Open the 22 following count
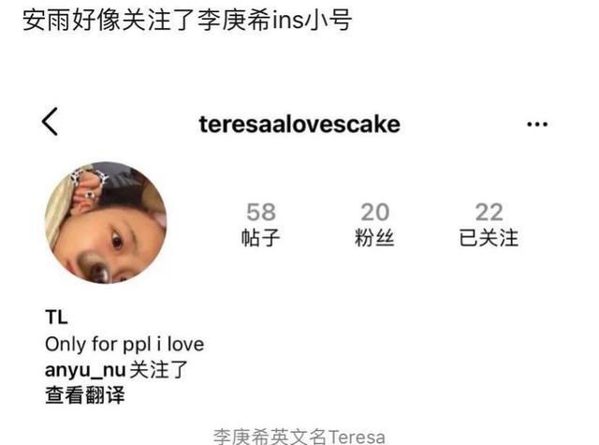Viewport: 599px width, 445px height. coord(489,212)
